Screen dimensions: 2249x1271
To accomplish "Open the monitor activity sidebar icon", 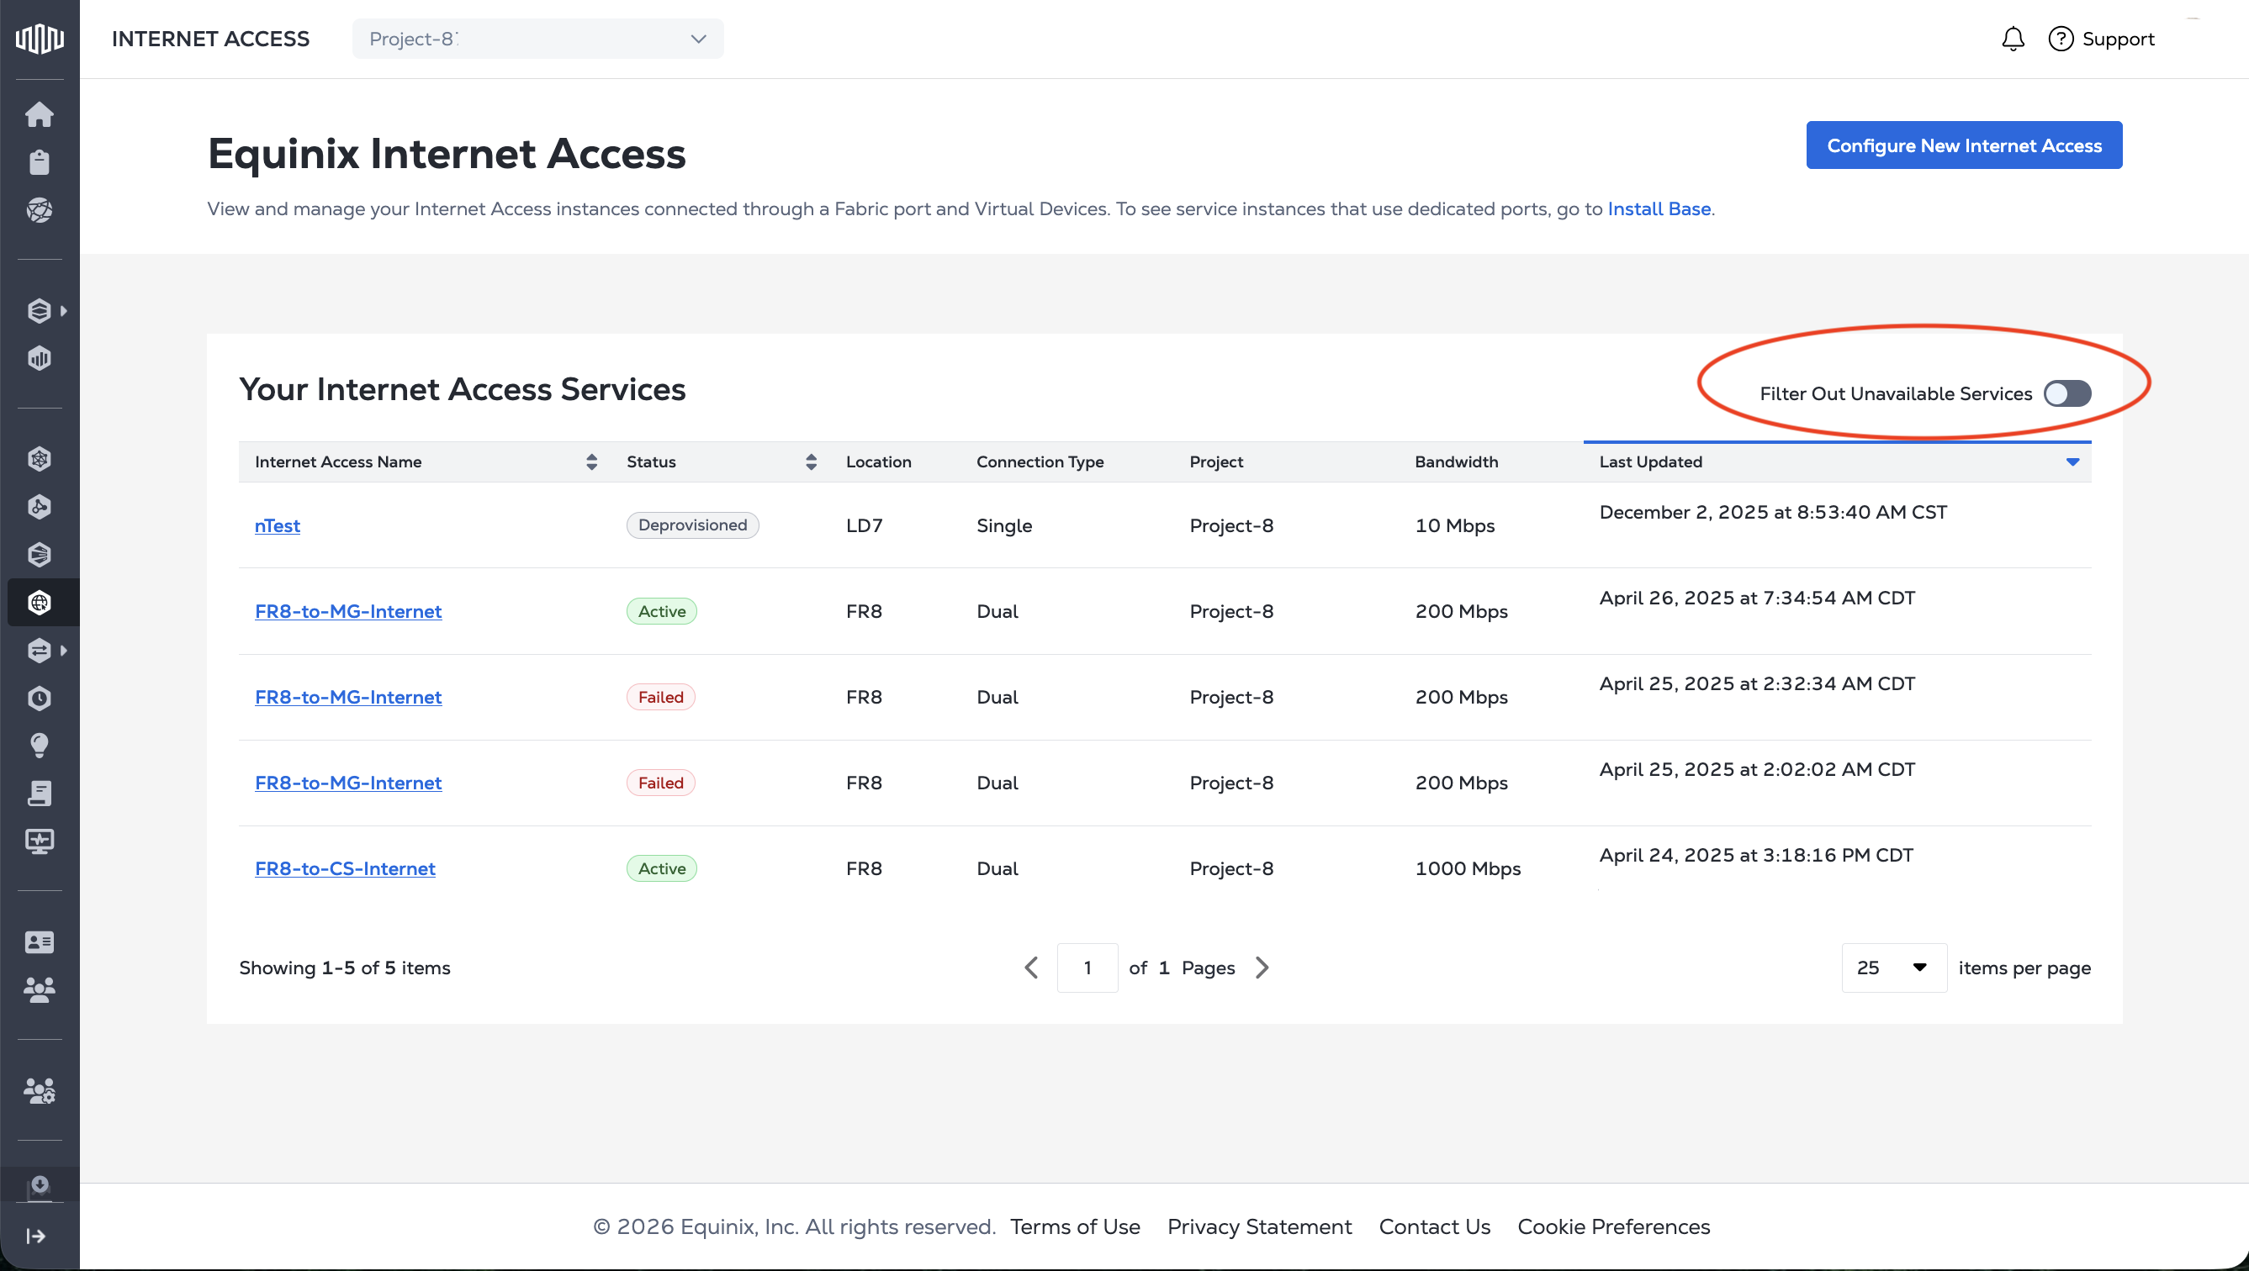I will tap(40, 841).
